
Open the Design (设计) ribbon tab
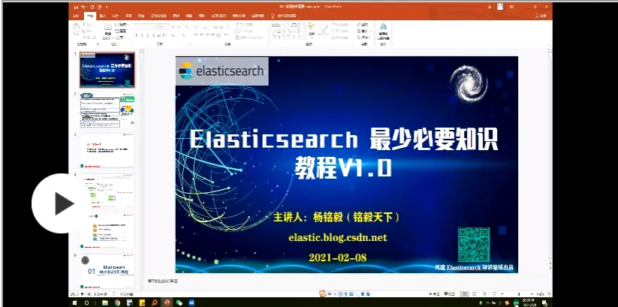coord(116,16)
